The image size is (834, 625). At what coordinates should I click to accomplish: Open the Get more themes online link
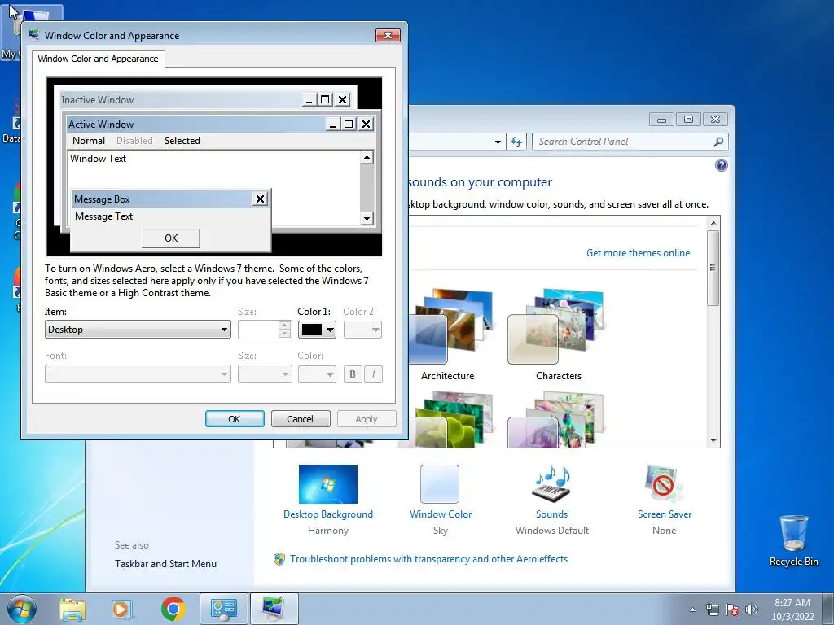pos(638,253)
